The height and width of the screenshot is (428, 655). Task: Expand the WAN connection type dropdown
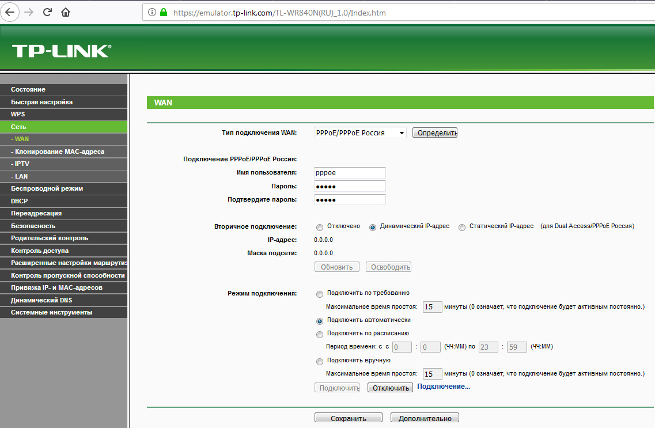click(x=360, y=133)
